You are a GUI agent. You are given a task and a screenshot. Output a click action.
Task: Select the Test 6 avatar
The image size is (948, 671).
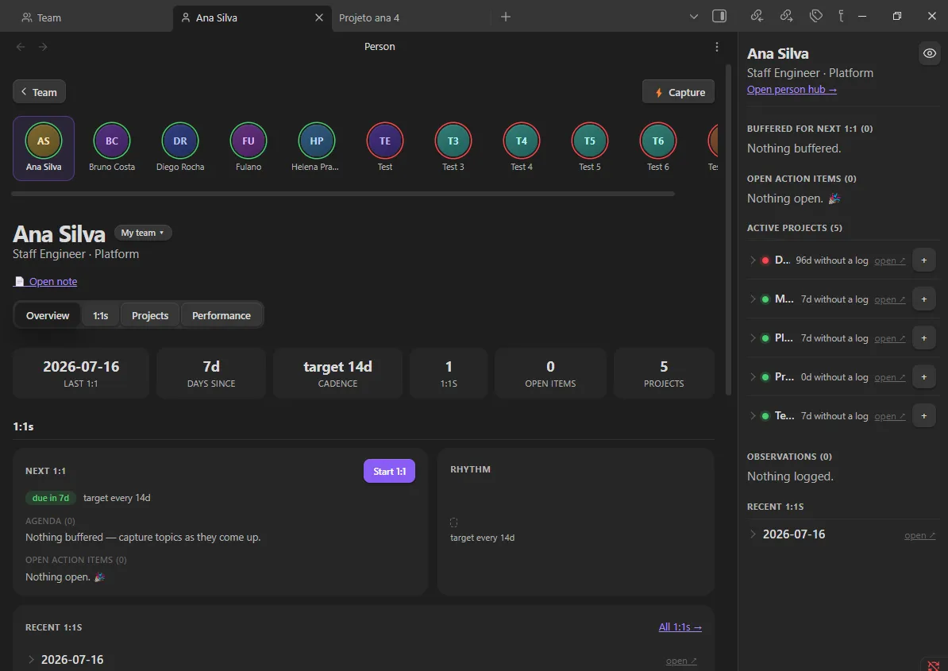(x=658, y=141)
